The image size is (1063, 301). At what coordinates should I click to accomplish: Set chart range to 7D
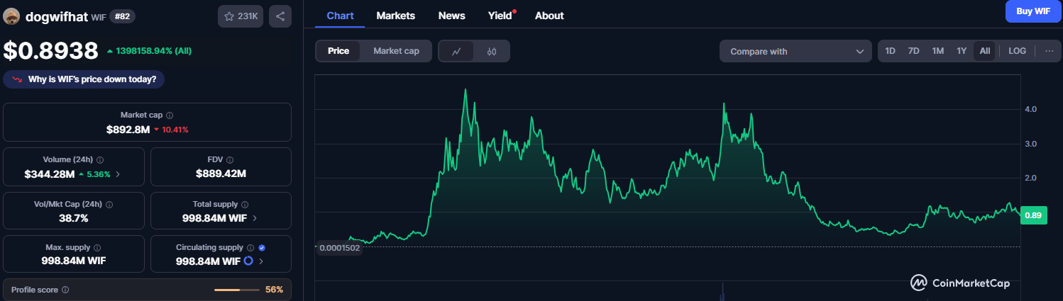pyautogui.click(x=914, y=51)
